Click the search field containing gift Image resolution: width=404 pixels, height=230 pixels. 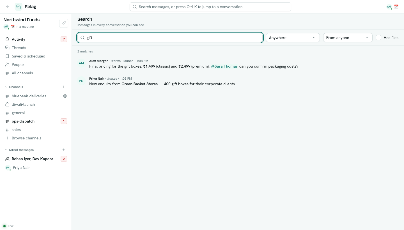pyautogui.click(x=170, y=38)
